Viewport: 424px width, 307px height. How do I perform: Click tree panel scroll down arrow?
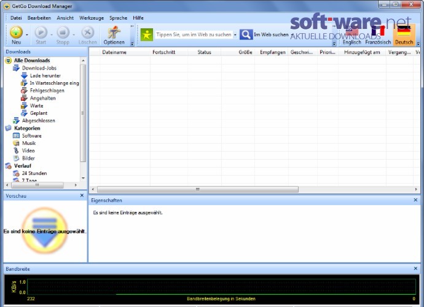click(83, 178)
